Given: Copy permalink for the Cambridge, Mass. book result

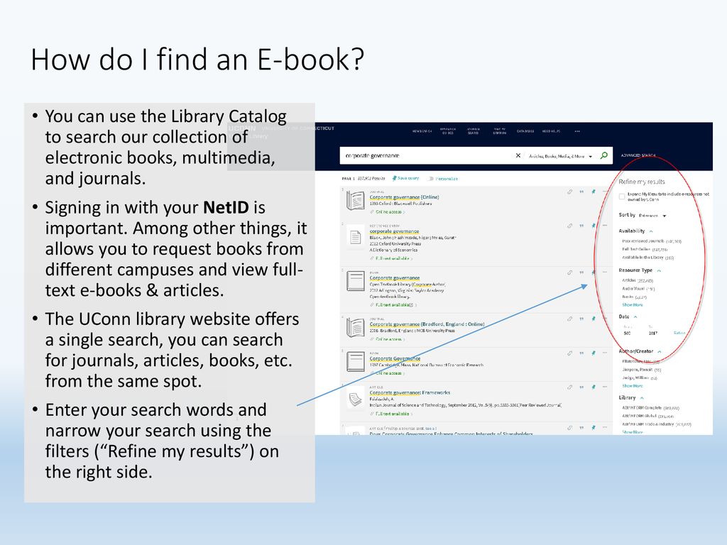Looking at the screenshot, I should click(x=569, y=353).
